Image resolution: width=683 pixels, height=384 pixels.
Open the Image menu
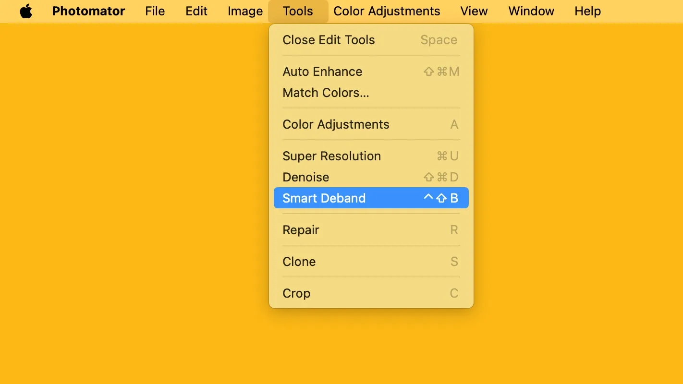tap(245, 11)
